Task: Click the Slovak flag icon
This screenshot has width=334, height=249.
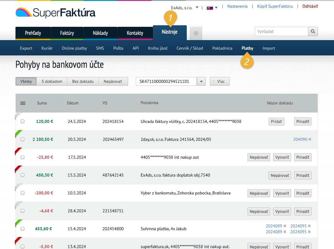Action: [210, 8]
